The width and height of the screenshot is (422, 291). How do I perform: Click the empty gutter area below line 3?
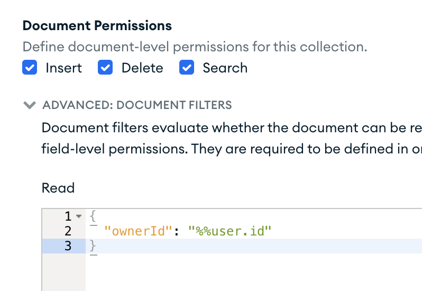click(x=63, y=272)
